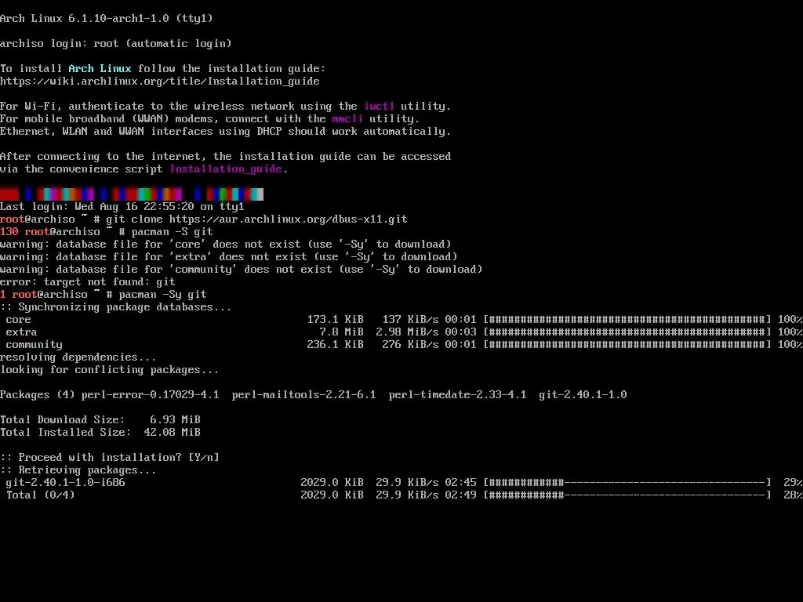Click package 'perl-error-0.17029-4.1'
The height and width of the screenshot is (602, 803).
click(150, 395)
